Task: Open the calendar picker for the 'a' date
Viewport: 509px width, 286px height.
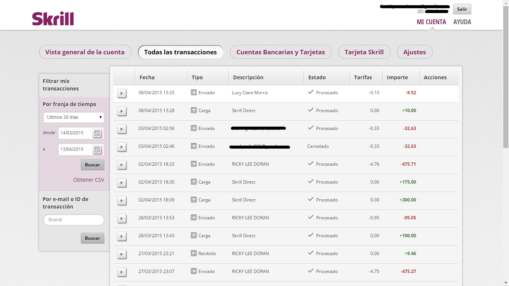Action: 97,149
